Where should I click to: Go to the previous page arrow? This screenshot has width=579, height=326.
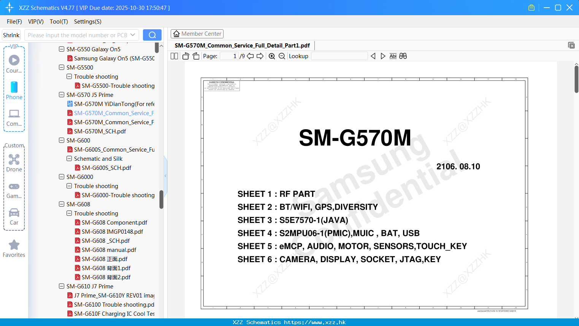click(250, 56)
